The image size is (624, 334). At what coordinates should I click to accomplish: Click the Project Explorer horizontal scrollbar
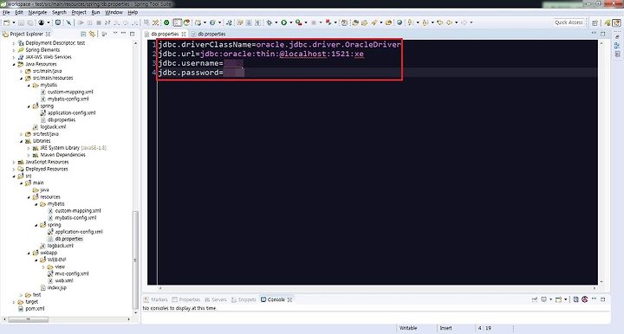(28, 319)
